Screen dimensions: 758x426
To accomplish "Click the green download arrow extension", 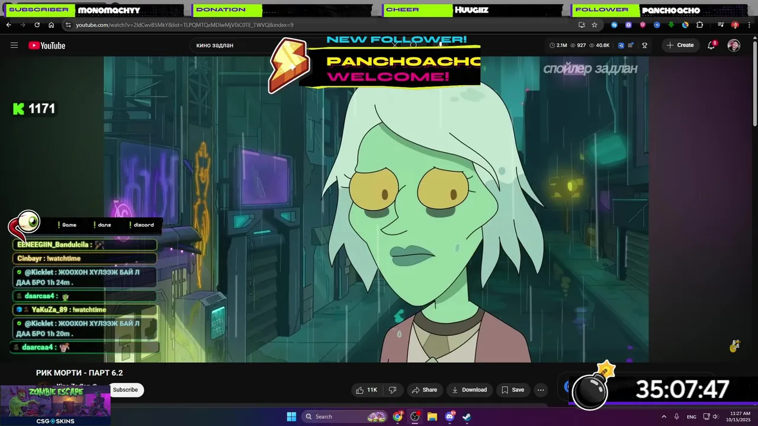I will 671,25.
